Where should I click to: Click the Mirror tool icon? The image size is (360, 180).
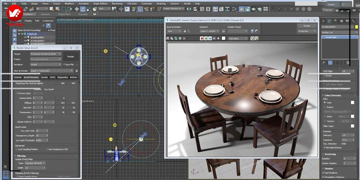click(x=189, y=9)
